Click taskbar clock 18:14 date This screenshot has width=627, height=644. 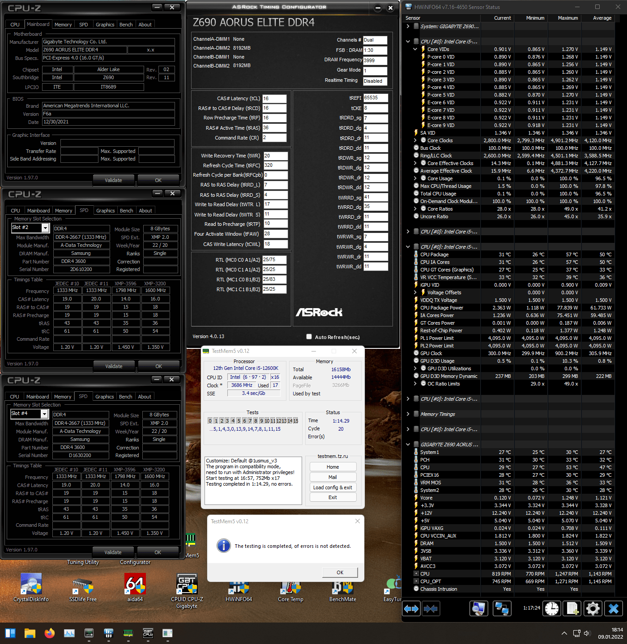pyautogui.click(x=611, y=633)
